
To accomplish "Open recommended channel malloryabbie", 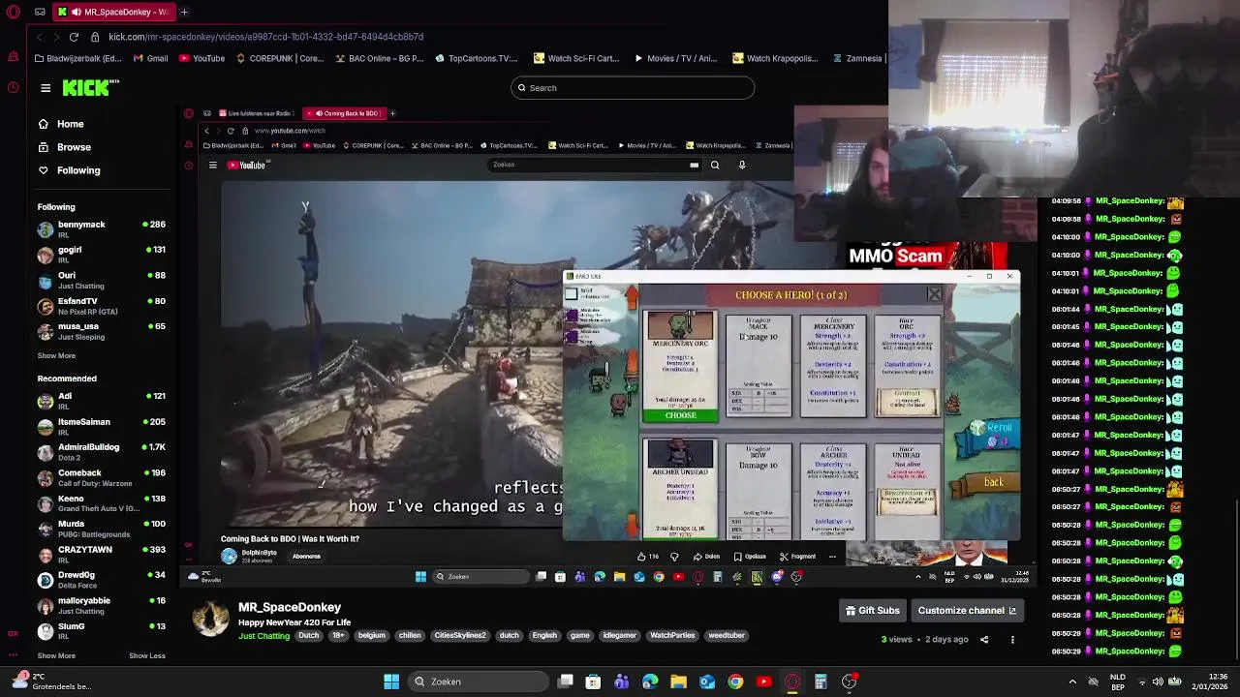I will 101,605.
